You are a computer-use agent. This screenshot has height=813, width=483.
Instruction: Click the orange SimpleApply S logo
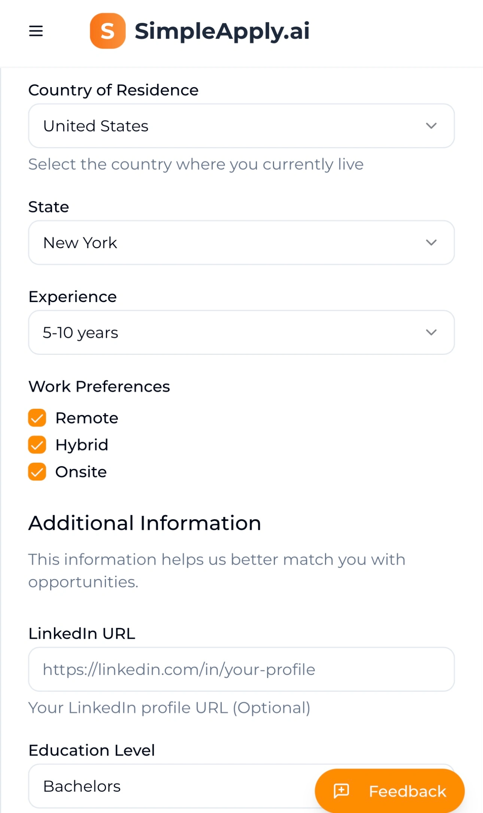coord(107,31)
